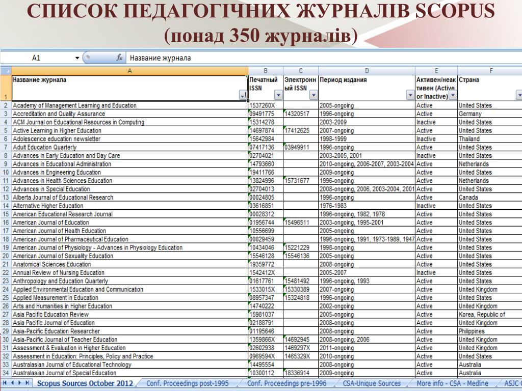This screenshot has width=522, height=391.
Task: Click cell 'Adult Education Quarterly'
Action: [x=130, y=147]
